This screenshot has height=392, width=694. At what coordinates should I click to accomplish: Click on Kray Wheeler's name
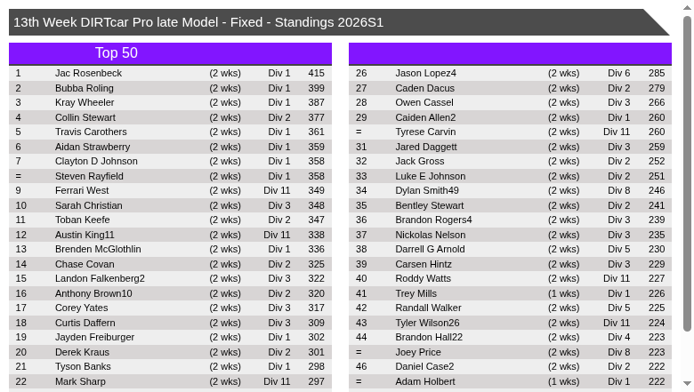[x=85, y=102]
